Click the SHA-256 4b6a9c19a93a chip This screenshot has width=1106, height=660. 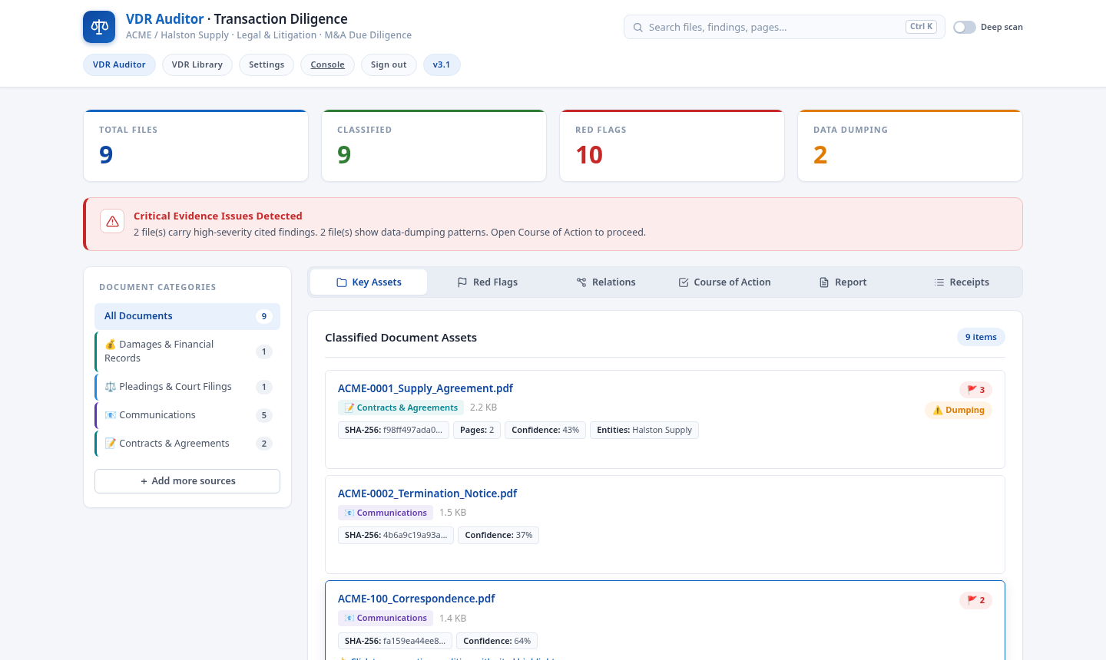pyautogui.click(x=396, y=535)
